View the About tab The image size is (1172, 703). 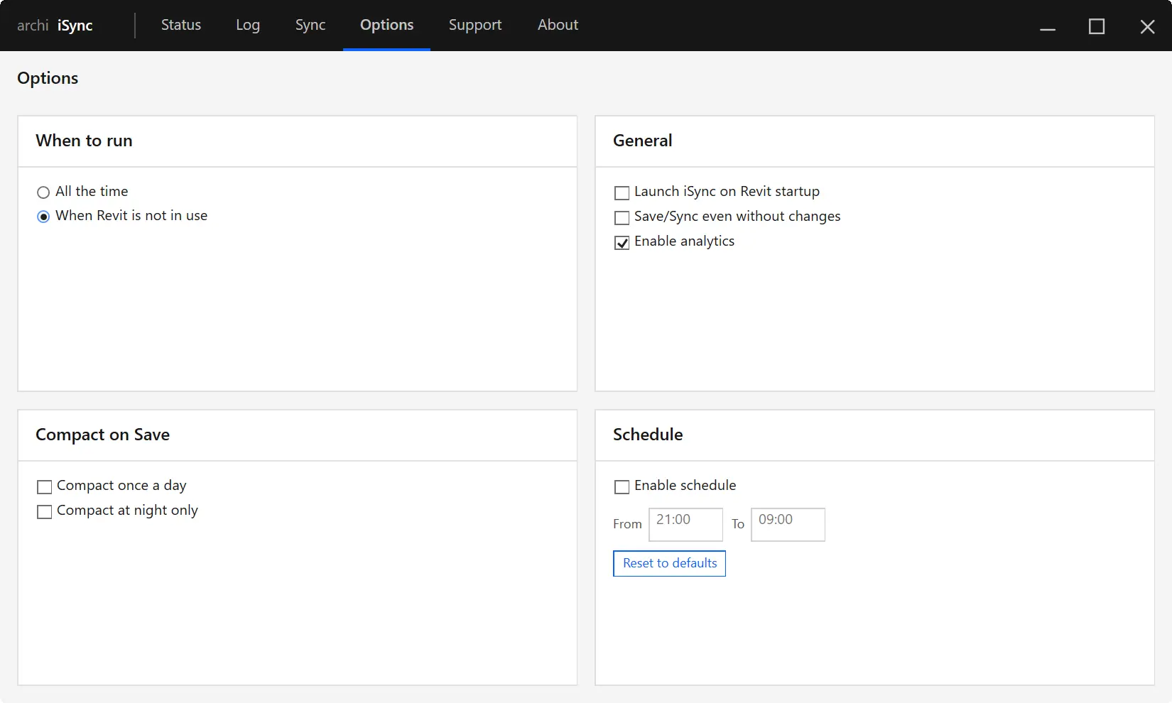[x=558, y=25]
